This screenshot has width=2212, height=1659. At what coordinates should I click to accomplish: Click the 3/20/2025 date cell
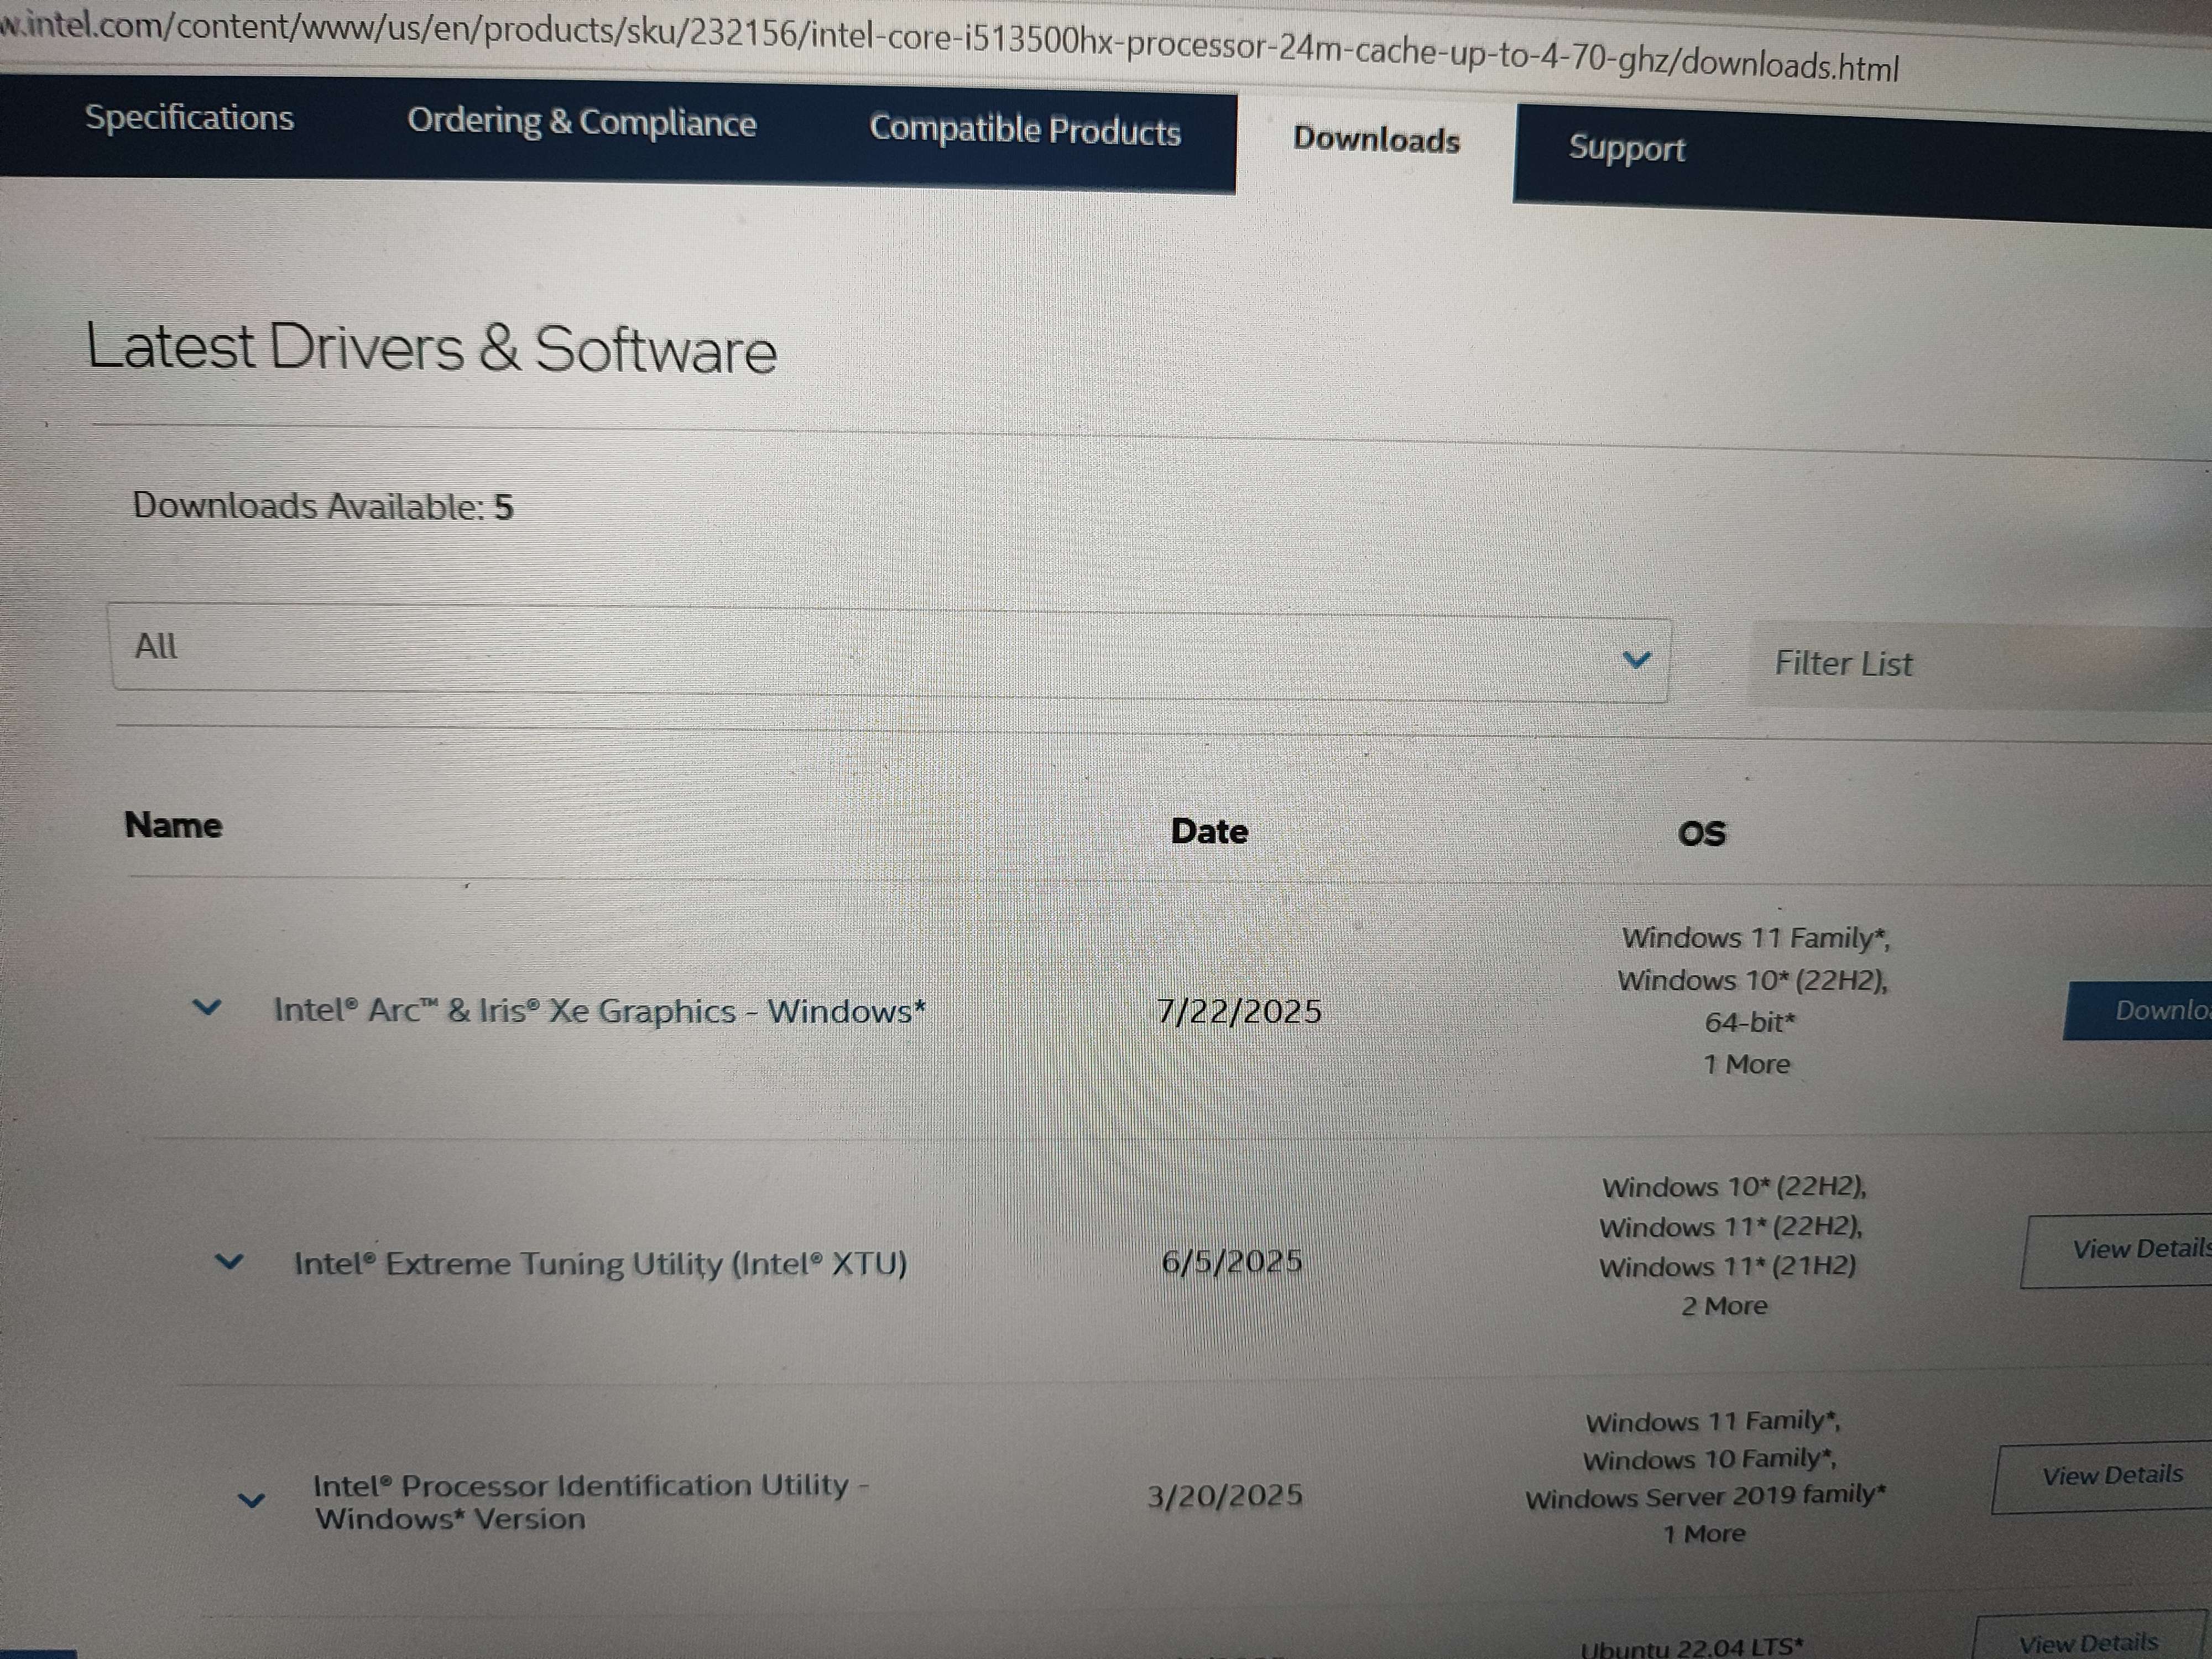(x=1225, y=1496)
